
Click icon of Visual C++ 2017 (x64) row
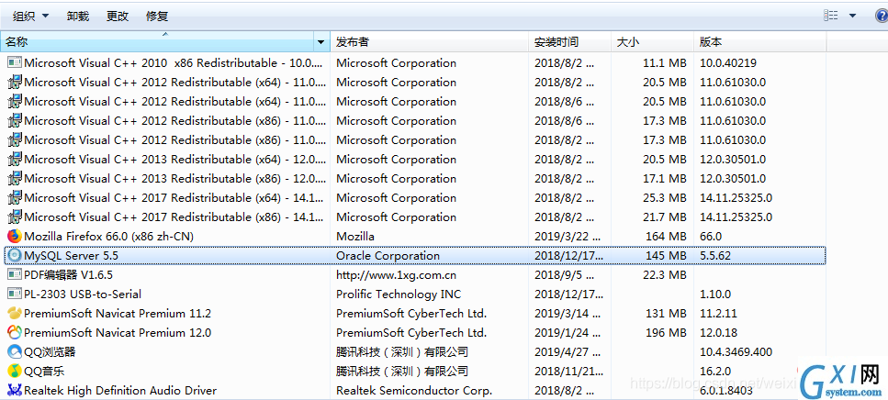(14, 197)
